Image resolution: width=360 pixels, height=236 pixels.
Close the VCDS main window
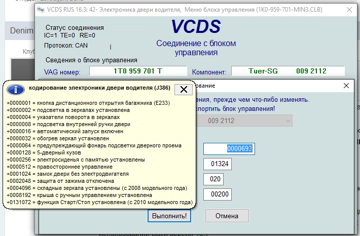[349, 10]
